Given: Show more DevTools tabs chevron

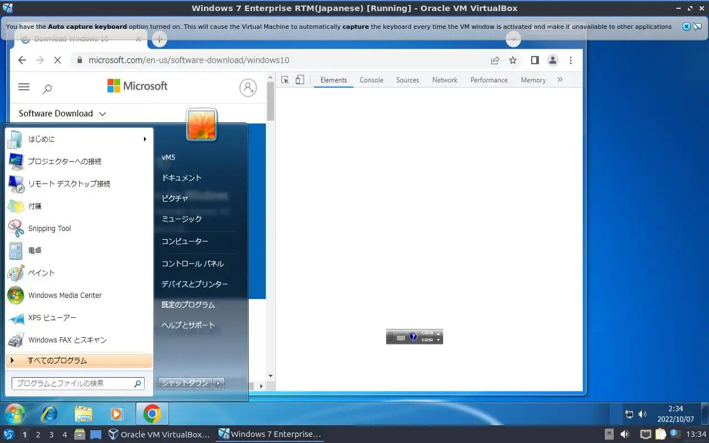Looking at the screenshot, I should coord(560,80).
